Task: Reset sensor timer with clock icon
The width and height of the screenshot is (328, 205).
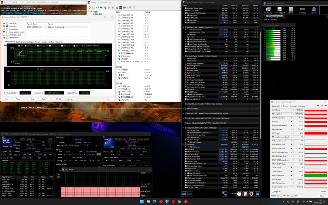Action: [239, 194]
